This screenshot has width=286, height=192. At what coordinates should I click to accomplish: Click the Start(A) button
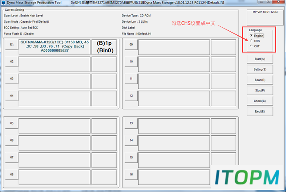[260, 59]
